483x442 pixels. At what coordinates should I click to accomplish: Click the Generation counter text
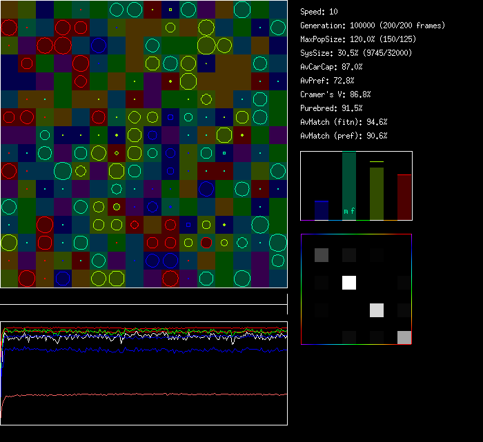pyautogui.click(x=373, y=26)
